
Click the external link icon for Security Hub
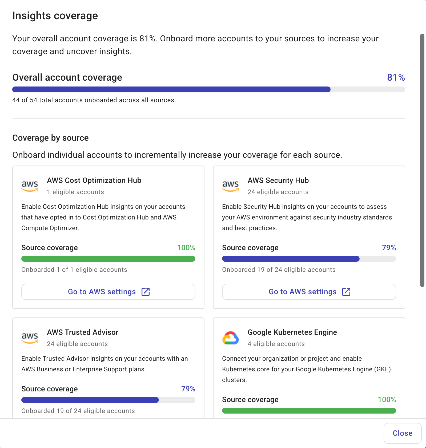346,292
